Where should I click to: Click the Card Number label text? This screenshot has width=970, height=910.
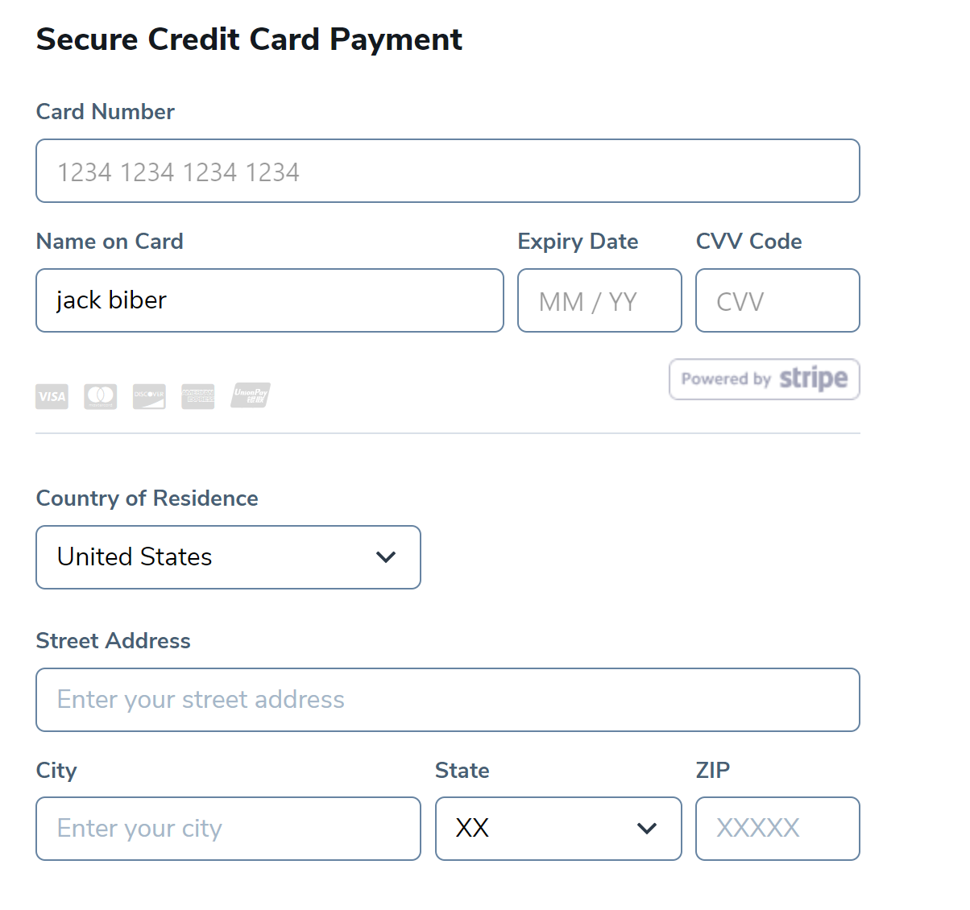[x=106, y=112]
